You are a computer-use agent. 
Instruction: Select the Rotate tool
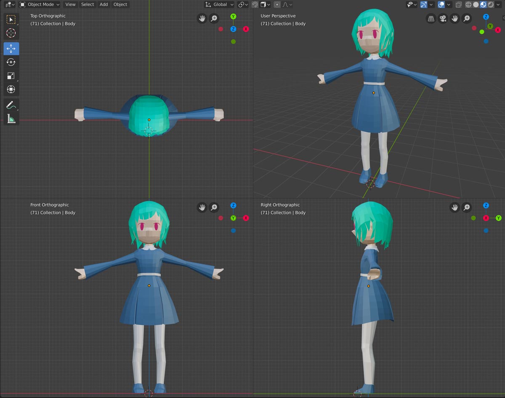click(x=11, y=62)
